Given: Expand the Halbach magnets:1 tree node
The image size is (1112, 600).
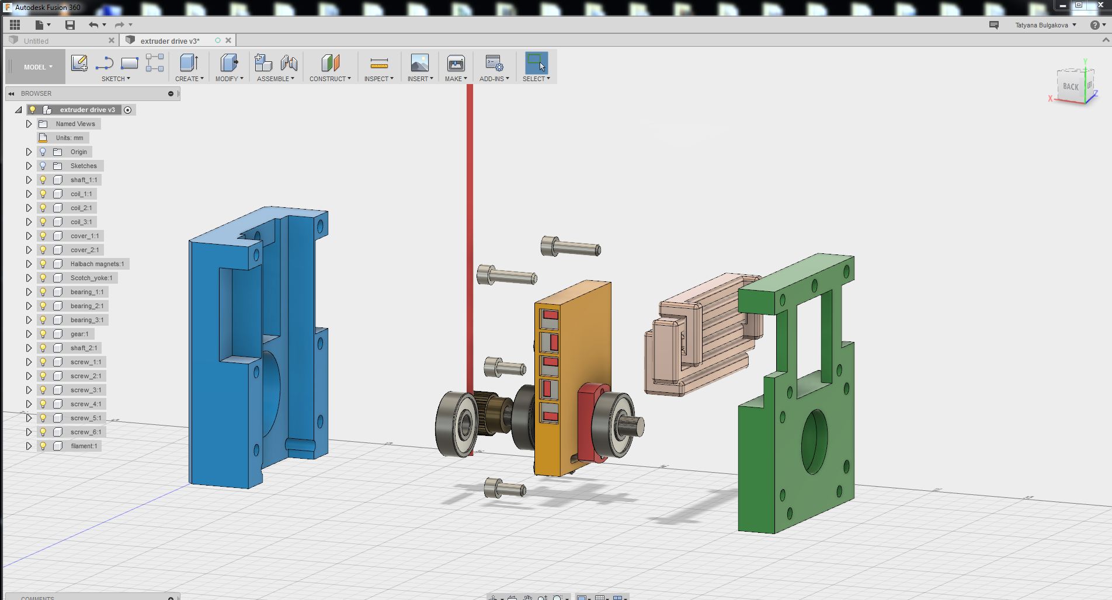Looking at the screenshot, I should coord(29,264).
